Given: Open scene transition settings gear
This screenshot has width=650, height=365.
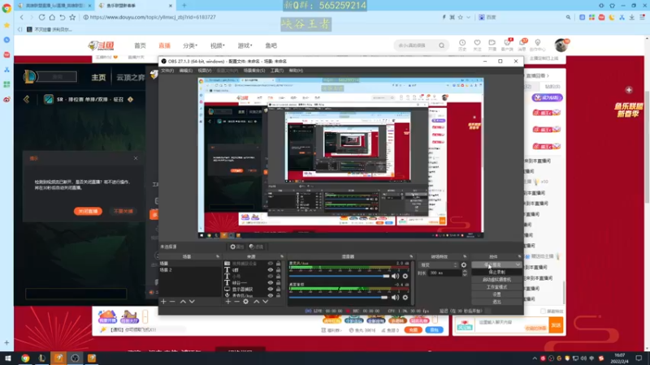Looking at the screenshot, I should (464, 265).
